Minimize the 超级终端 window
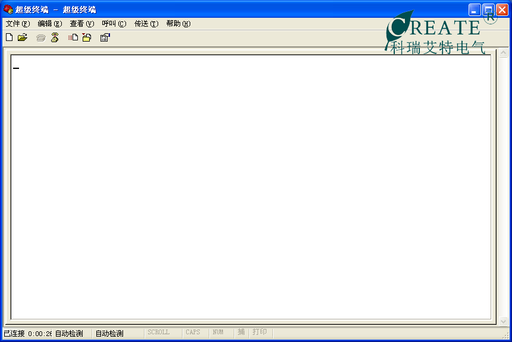 tap(474, 9)
